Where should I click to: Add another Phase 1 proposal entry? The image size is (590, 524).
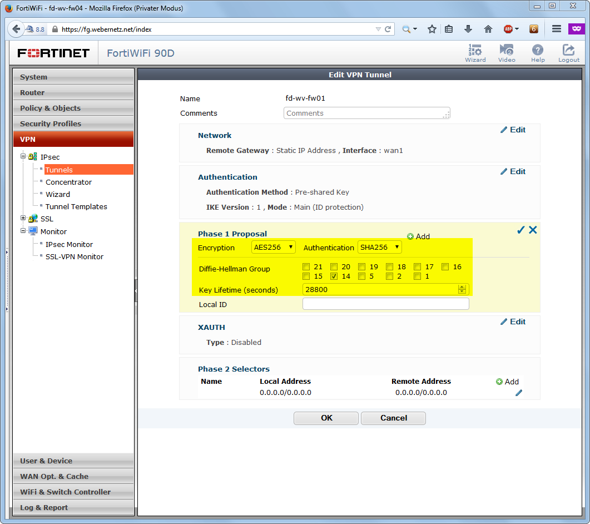(x=418, y=236)
